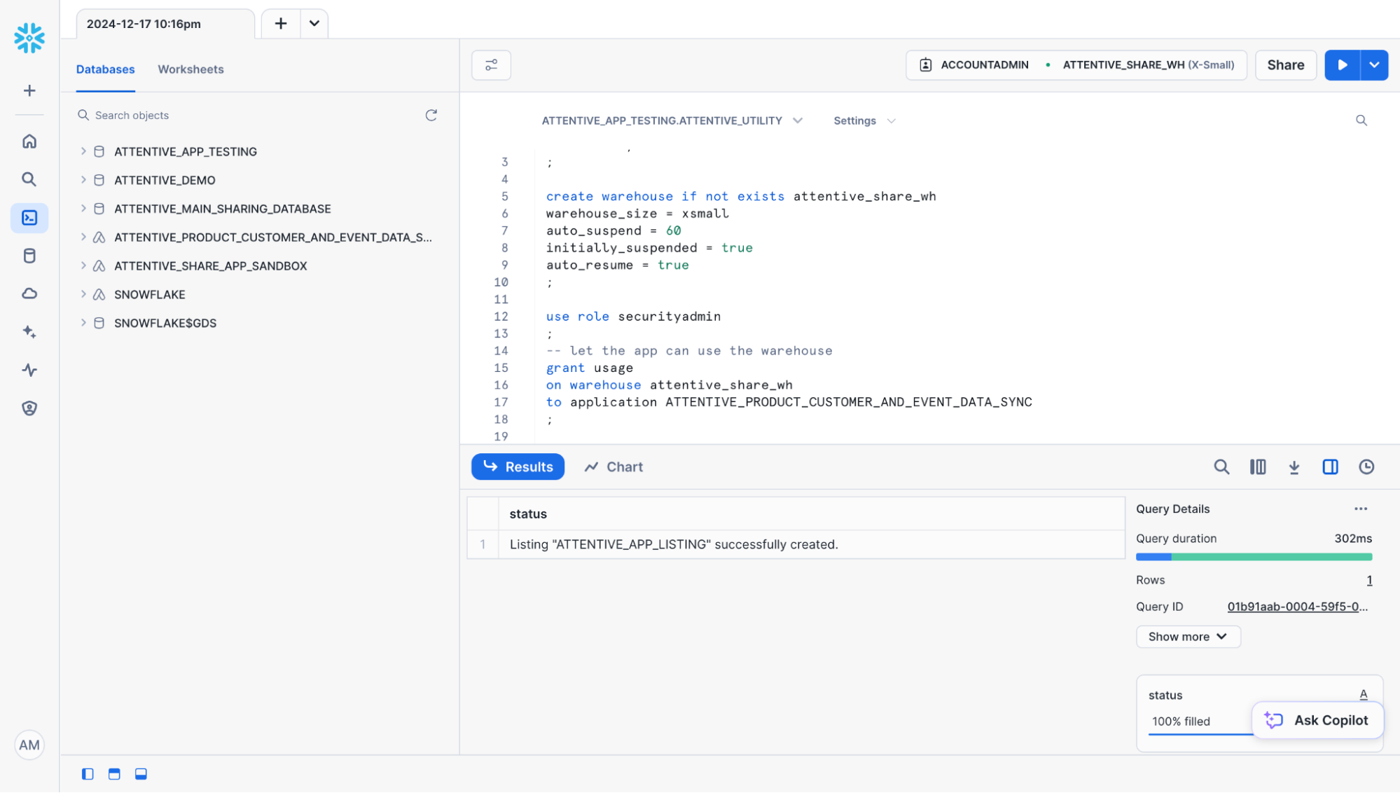Open the Data database sidebar icon
Screen dimensions: 1400x793
click(29, 256)
